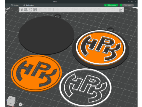Click the Slice plate button

pos(112,5)
